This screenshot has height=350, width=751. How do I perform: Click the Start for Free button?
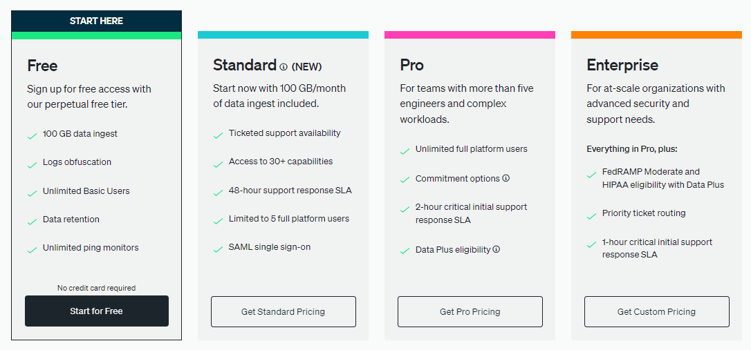click(97, 311)
